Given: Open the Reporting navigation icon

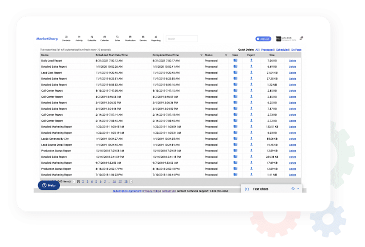Looking at the screenshot, I should click(156, 39).
